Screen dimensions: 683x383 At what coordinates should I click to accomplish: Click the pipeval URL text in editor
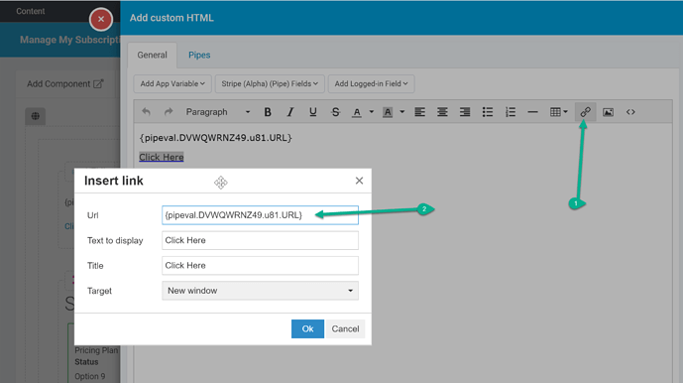pos(216,138)
